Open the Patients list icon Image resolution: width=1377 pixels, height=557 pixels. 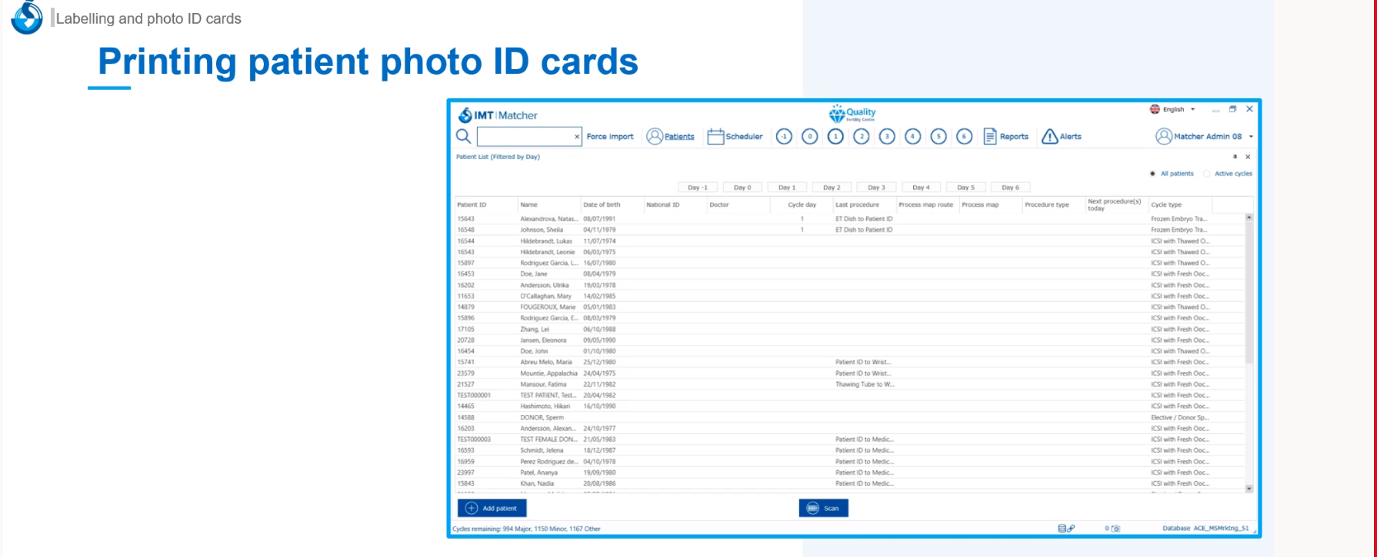click(x=655, y=137)
